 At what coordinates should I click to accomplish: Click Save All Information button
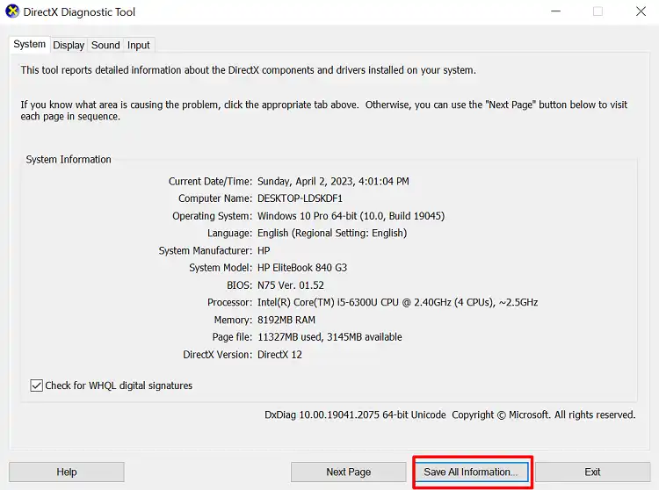[x=471, y=472]
